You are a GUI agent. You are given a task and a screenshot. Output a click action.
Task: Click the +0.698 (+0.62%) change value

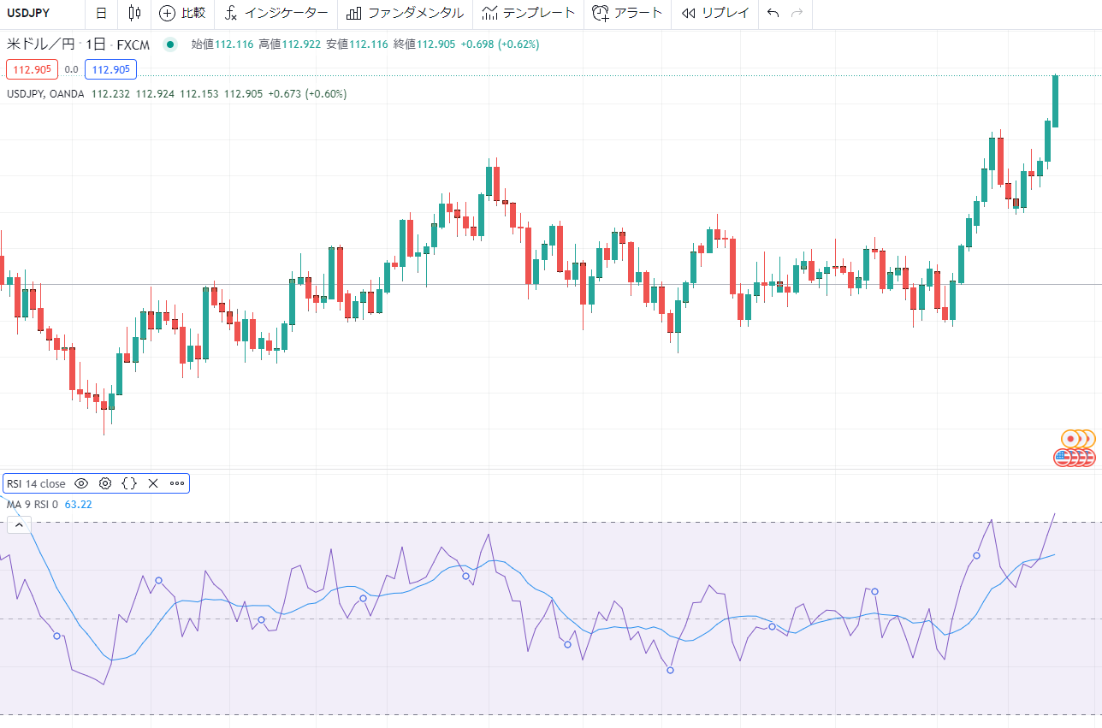(500, 44)
